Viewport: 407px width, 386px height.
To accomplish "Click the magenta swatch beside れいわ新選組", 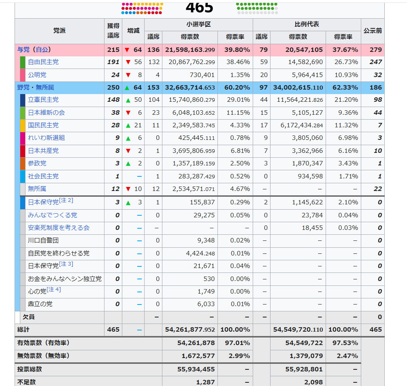I will tap(23, 138).
